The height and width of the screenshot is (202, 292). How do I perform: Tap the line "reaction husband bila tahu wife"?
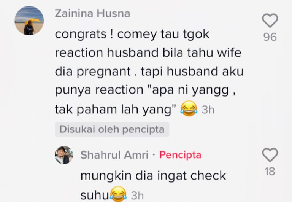[148, 52]
